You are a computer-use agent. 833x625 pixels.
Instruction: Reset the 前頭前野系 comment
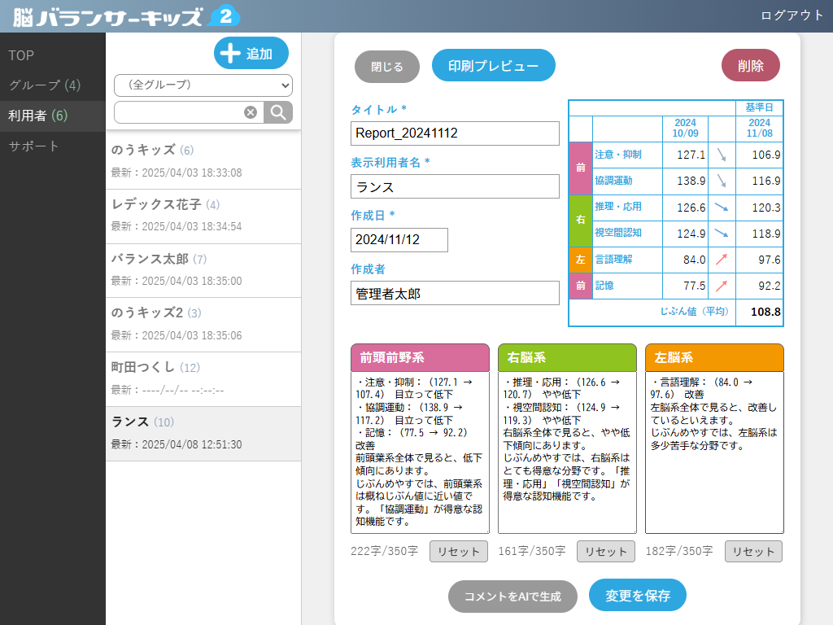click(459, 551)
